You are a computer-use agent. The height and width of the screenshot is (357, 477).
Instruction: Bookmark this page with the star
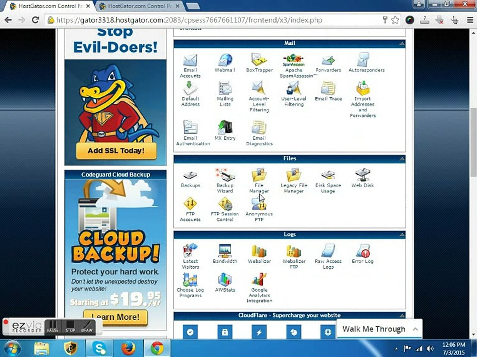coord(395,20)
